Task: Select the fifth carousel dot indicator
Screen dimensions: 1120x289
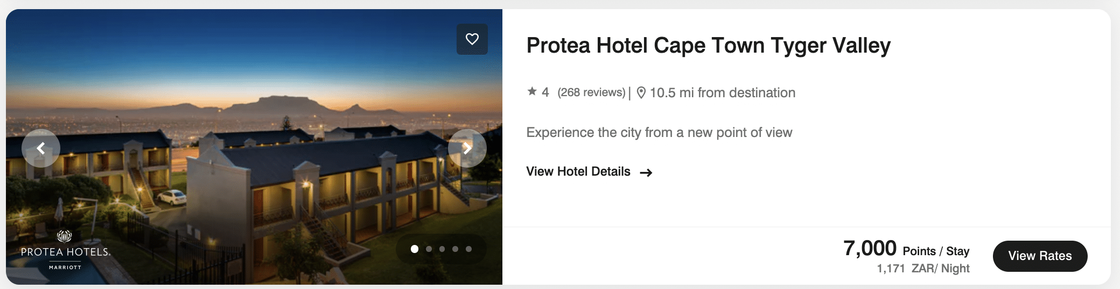Action: tap(469, 249)
